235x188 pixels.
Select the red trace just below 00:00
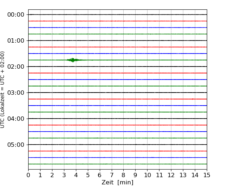point(117,21)
